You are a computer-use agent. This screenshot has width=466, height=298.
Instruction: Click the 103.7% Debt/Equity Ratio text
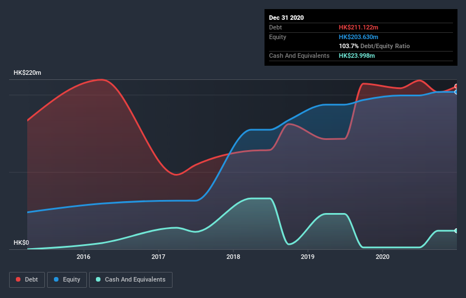pos(374,46)
